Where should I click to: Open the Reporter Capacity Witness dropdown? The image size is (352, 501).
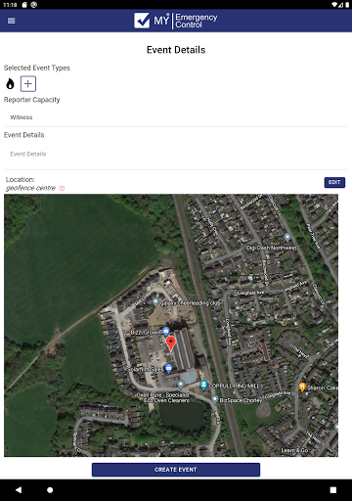(x=176, y=117)
